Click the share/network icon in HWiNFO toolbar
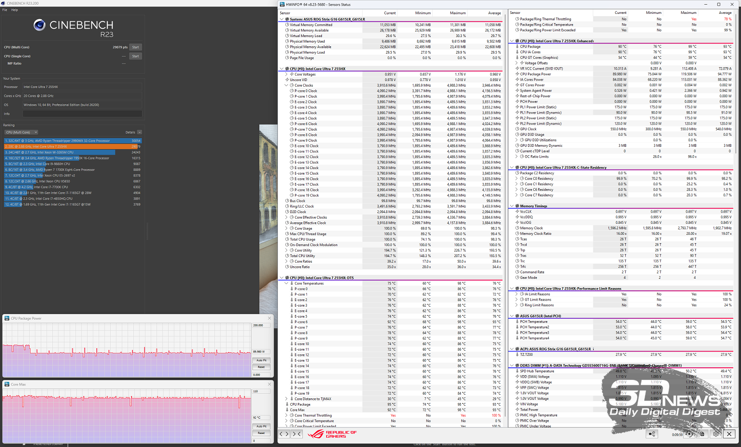 (652, 434)
